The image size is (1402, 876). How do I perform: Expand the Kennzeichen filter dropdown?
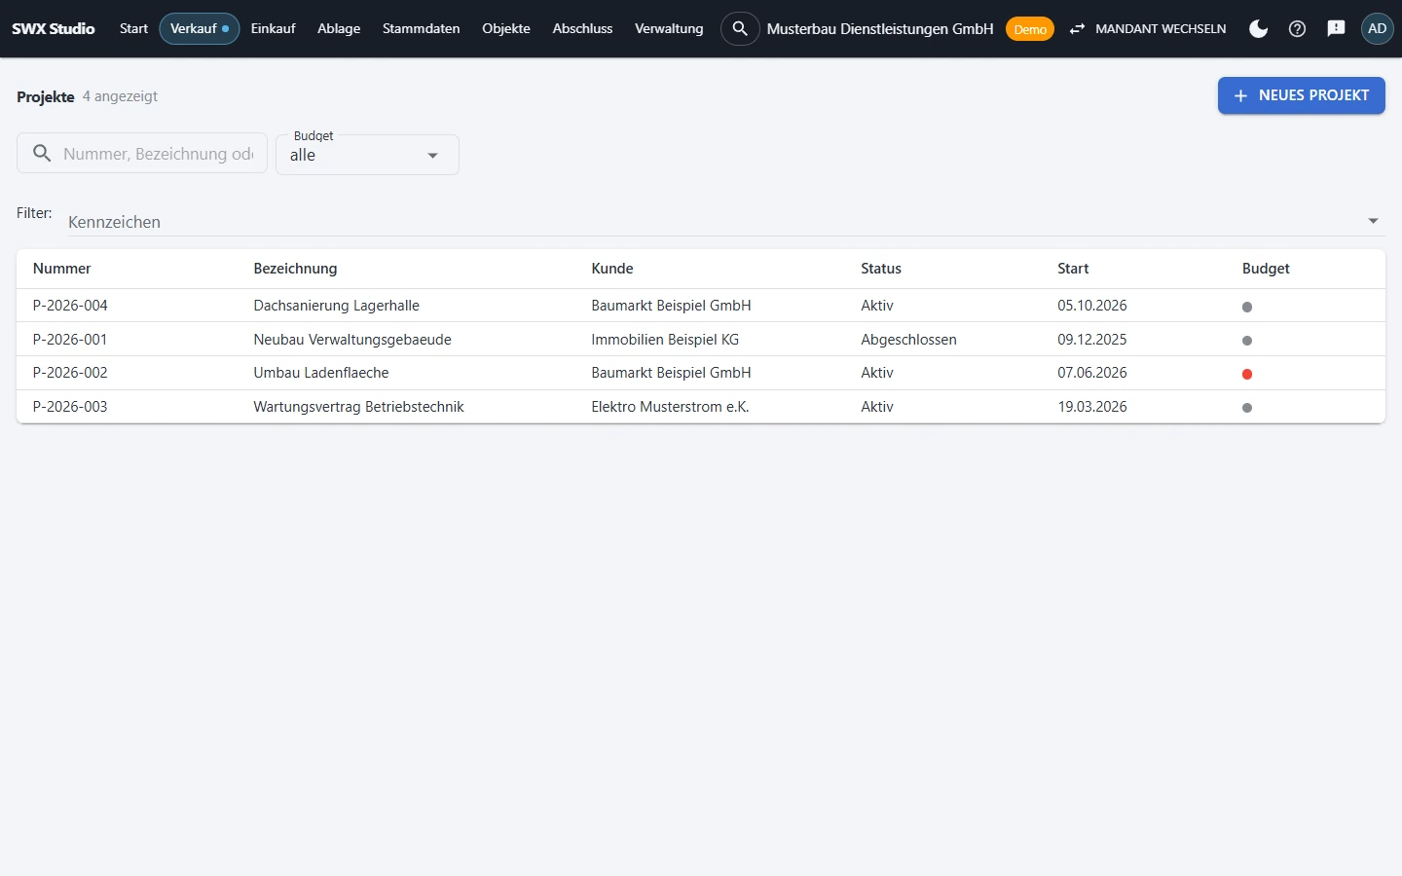(725, 222)
